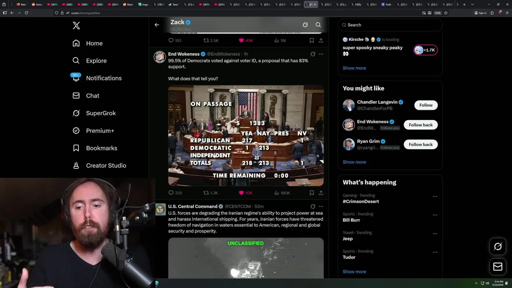Open Creator Studio in the sidebar
512x288 pixels.
(99, 165)
